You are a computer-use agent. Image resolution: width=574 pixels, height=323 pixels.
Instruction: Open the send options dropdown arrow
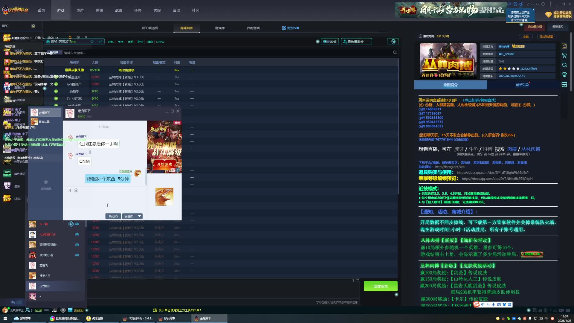pos(139,216)
